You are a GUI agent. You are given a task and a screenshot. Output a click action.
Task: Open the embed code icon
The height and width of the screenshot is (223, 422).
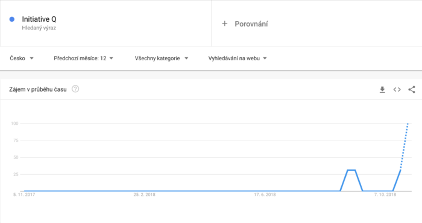(397, 90)
